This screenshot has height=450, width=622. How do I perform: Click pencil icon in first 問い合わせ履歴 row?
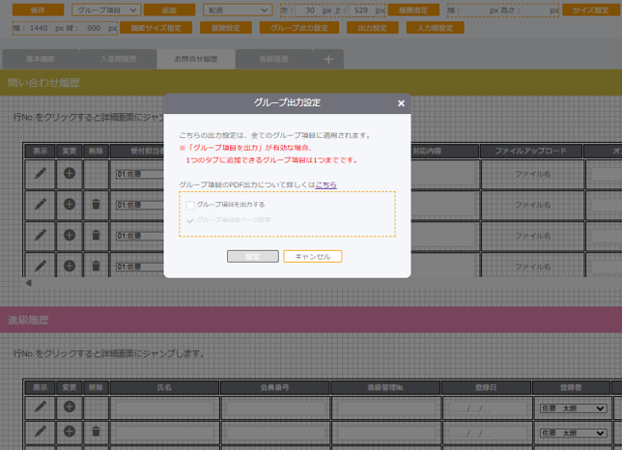click(40, 173)
